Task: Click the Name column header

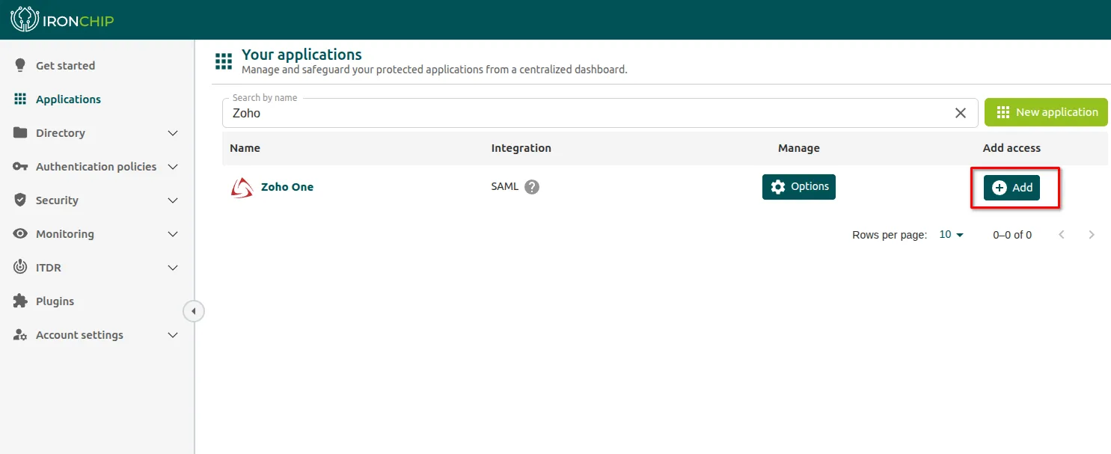Action: [x=245, y=148]
